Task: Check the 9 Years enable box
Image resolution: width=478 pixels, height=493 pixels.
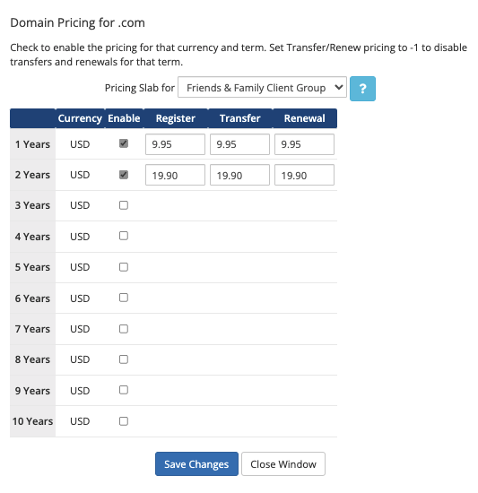Action: point(124,390)
